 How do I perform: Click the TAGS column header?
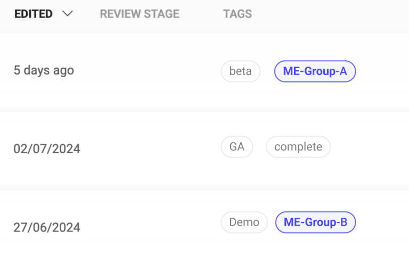click(x=238, y=14)
